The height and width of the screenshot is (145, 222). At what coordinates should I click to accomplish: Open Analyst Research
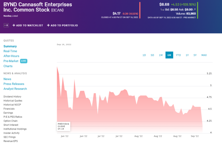15,89
